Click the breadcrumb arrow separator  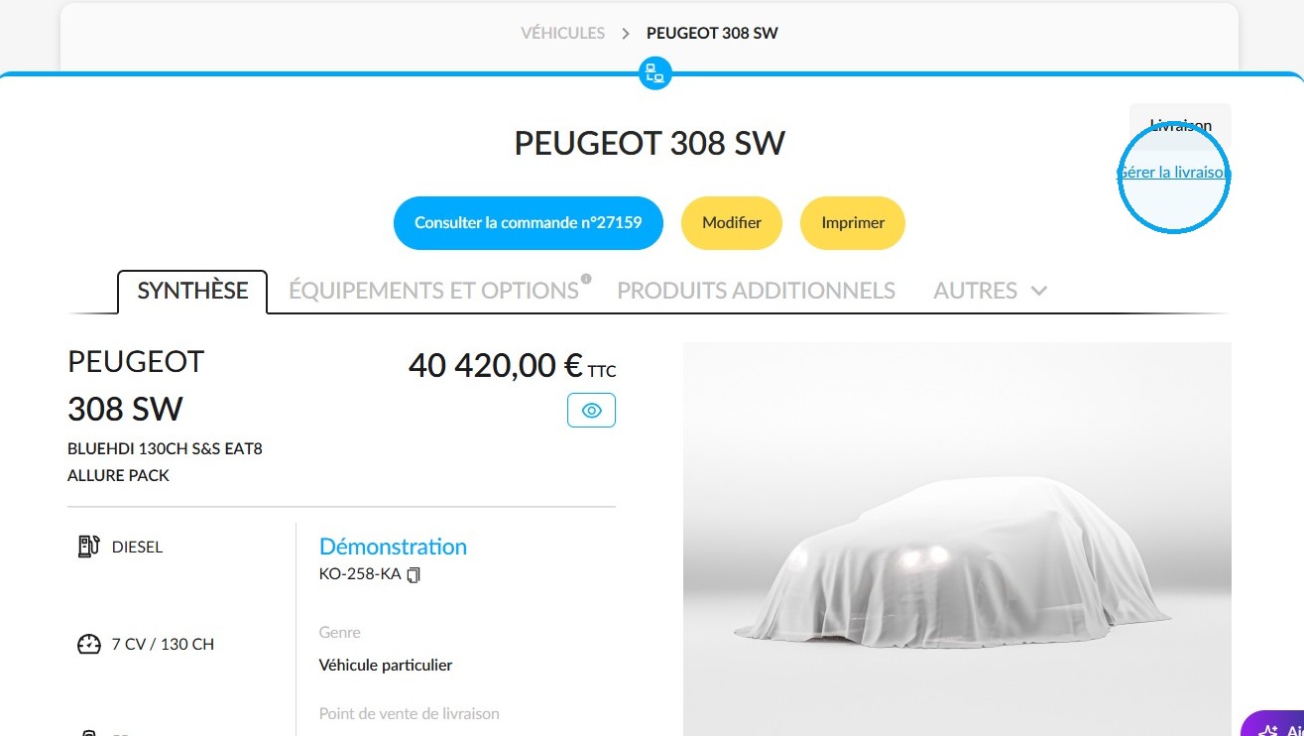[626, 34]
